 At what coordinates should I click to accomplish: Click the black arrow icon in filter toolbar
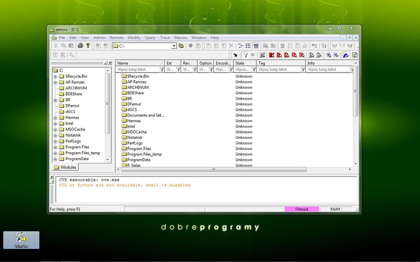pos(235,55)
